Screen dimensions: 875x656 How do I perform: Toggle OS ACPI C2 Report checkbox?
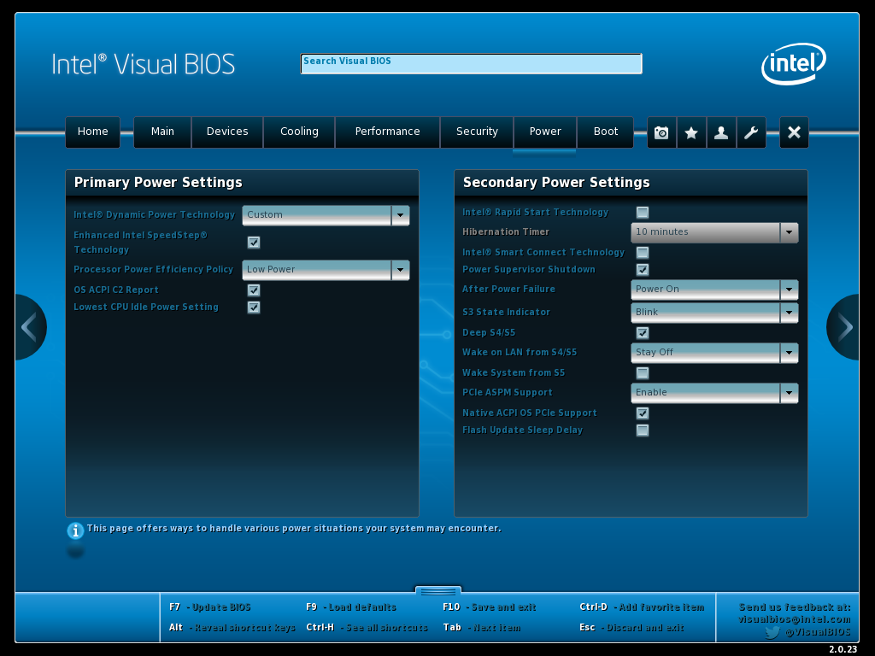(254, 290)
